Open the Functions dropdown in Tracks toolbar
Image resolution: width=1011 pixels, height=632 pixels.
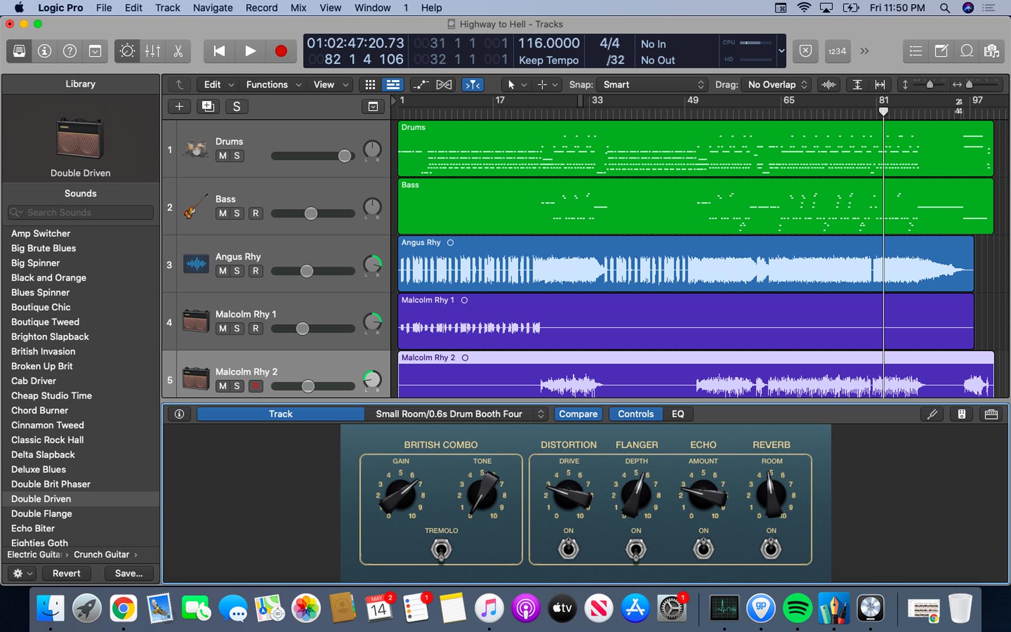point(273,85)
